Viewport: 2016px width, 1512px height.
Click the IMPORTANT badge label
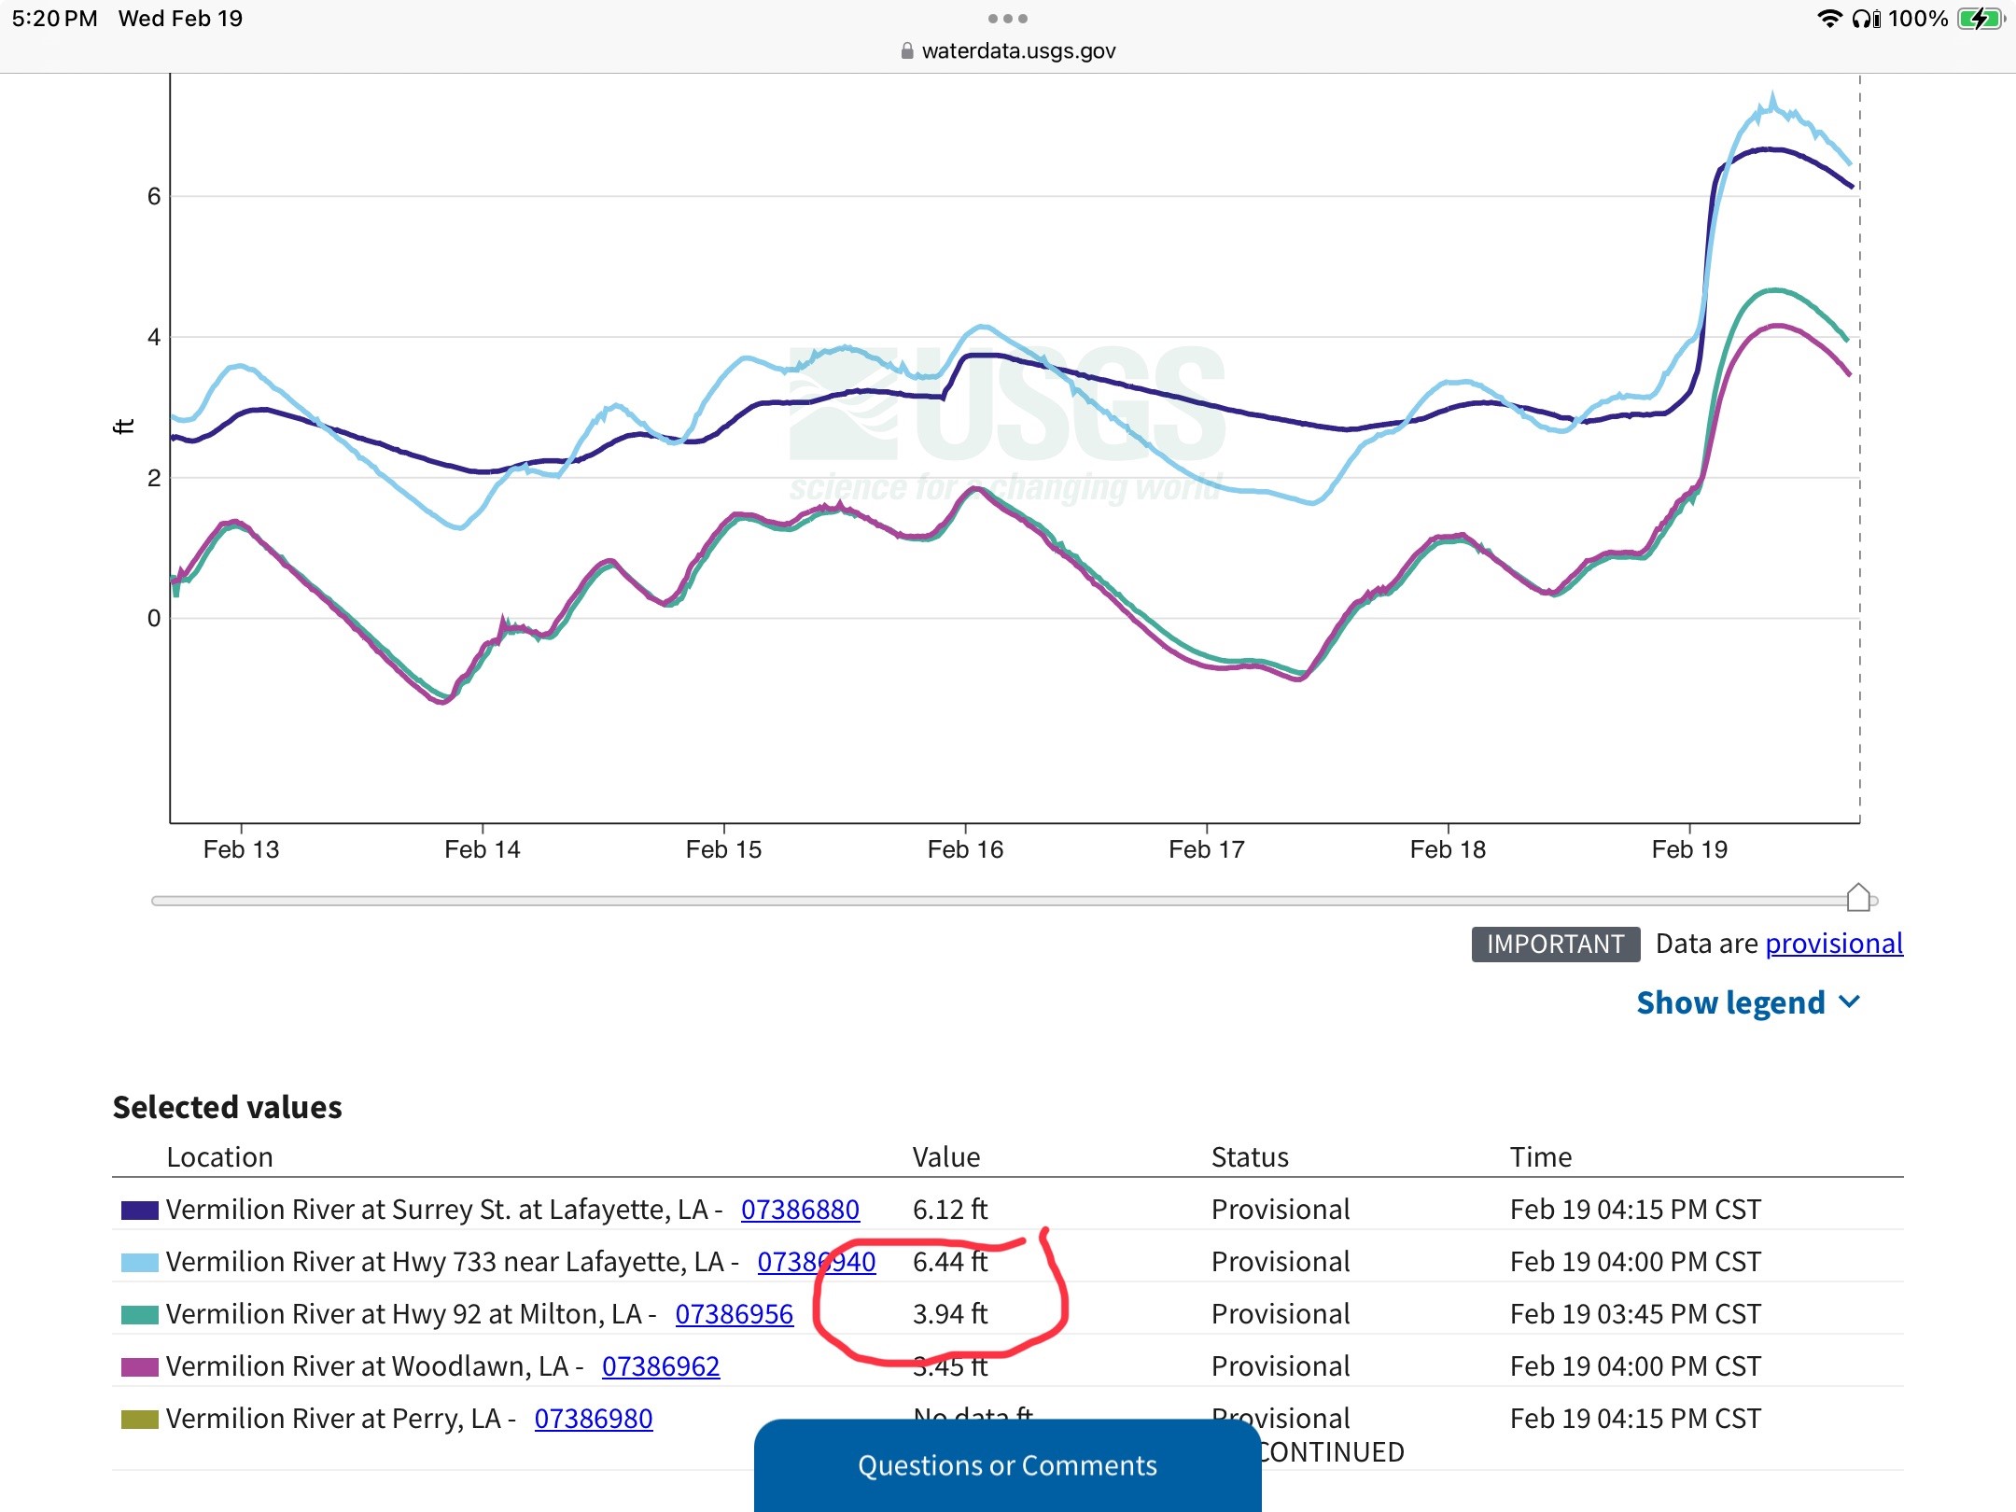tap(1555, 944)
